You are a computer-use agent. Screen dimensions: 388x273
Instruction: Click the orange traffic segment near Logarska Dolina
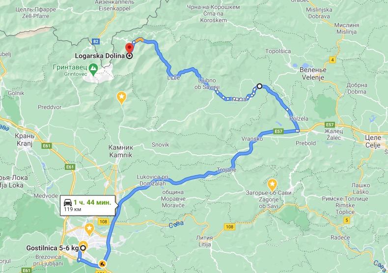[x=139, y=40]
